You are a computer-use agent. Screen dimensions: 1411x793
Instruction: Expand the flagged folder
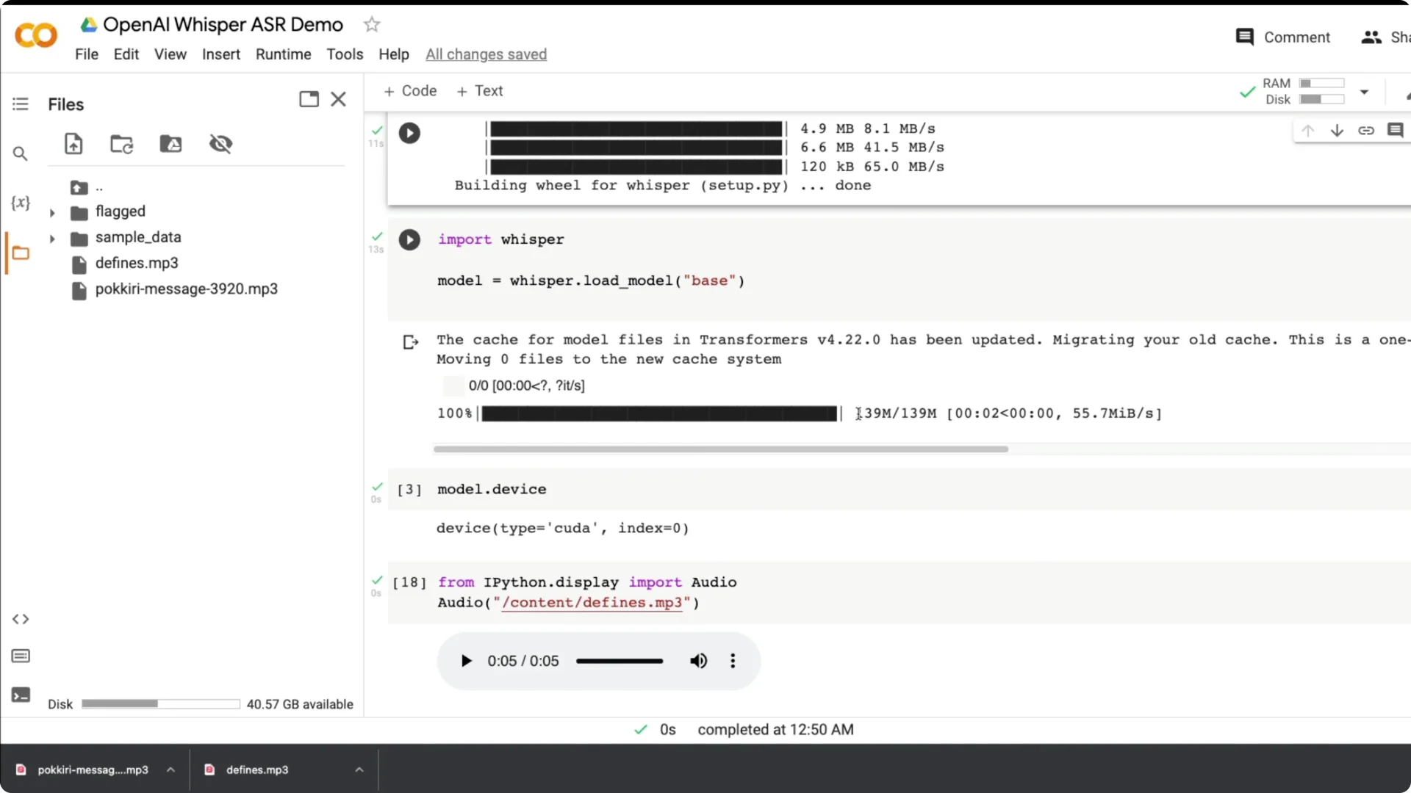pos(51,212)
